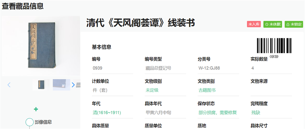The height and width of the screenshot is (129, 305).
Task: Click the 质量单位 field label
Action: point(153,126)
